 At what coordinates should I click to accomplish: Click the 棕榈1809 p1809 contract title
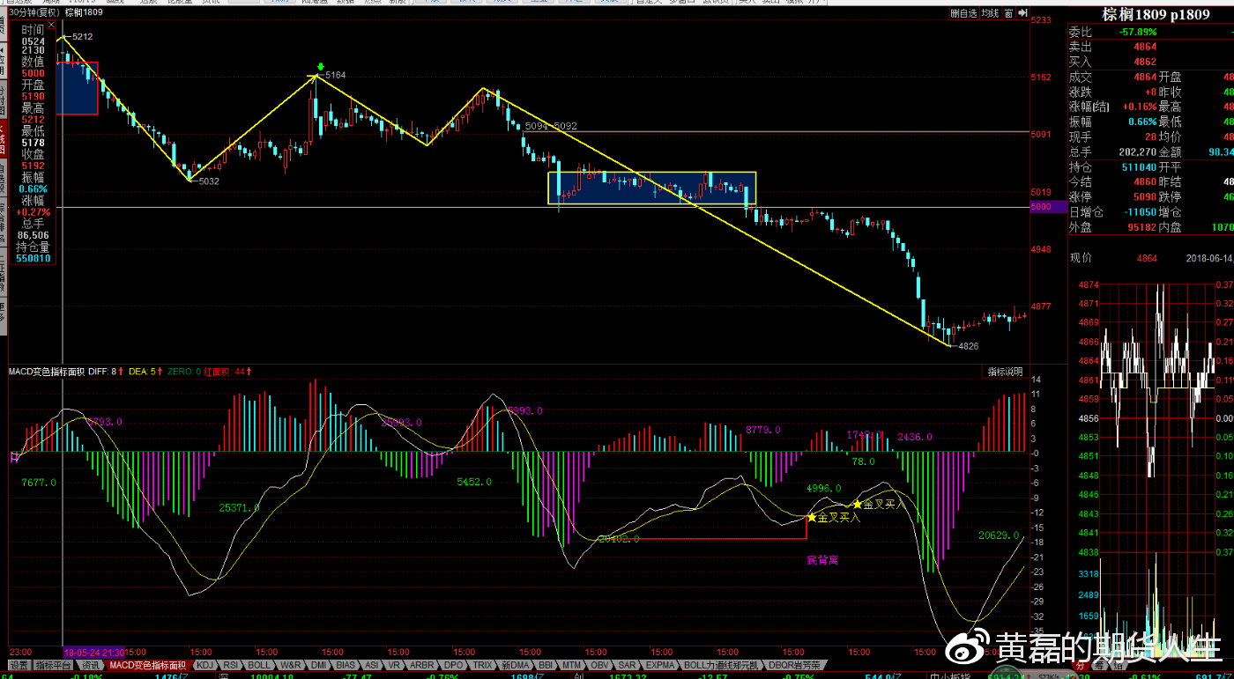point(1155,15)
